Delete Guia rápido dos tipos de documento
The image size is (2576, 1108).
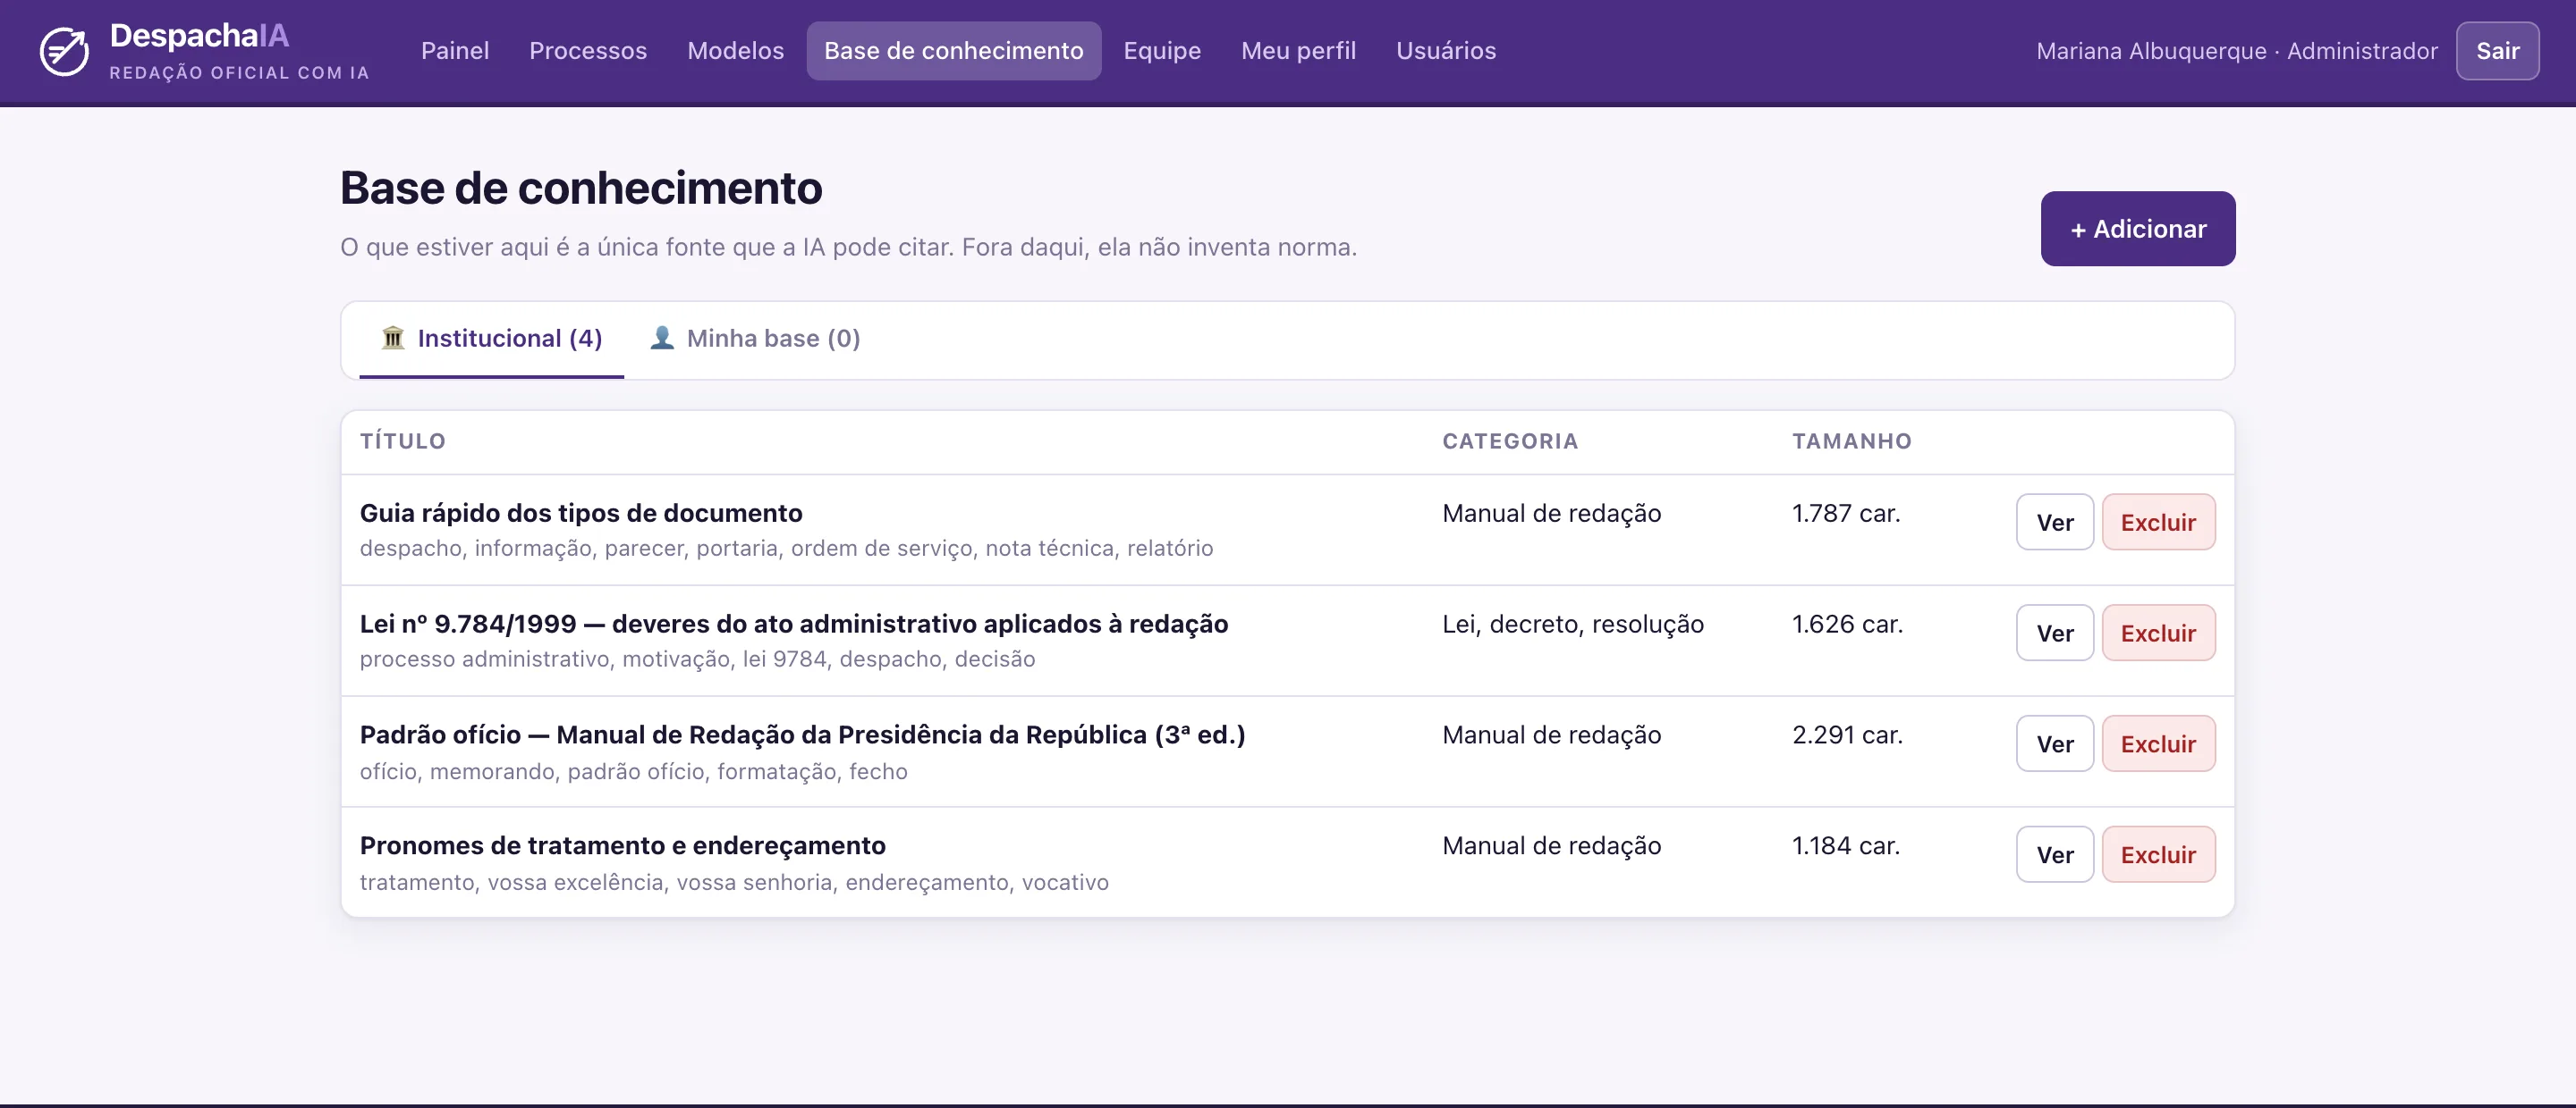click(2158, 523)
